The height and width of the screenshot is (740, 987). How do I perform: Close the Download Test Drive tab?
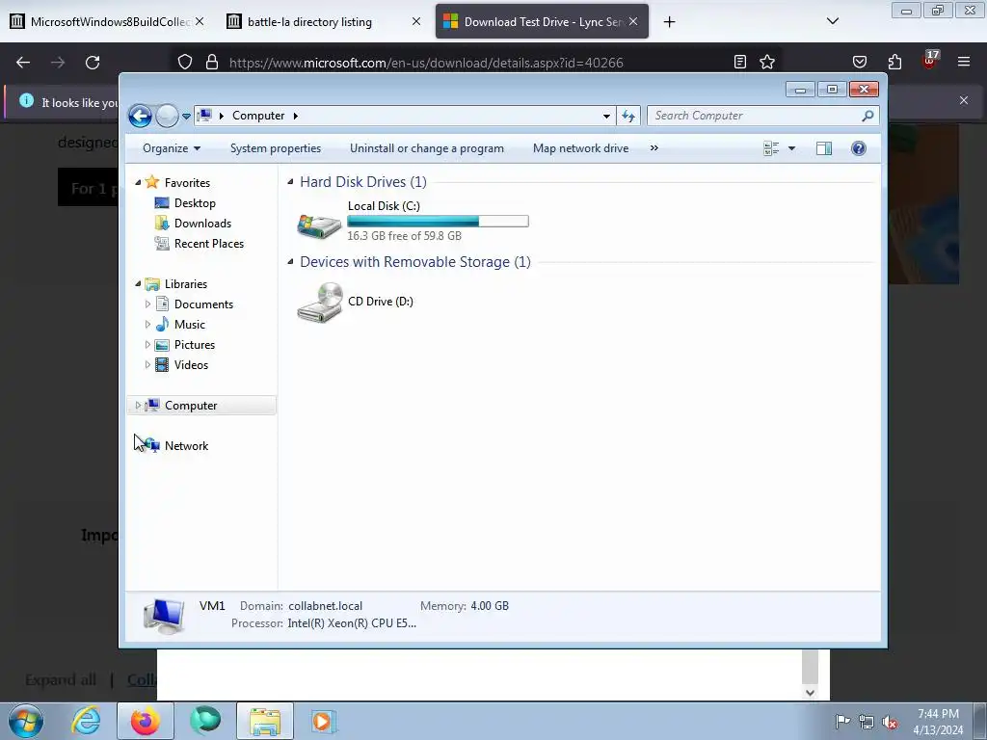point(633,22)
